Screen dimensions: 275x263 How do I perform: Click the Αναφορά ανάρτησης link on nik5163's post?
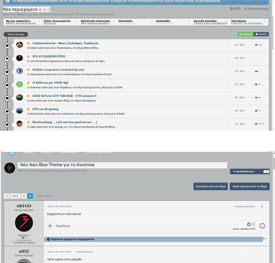click(x=245, y=206)
